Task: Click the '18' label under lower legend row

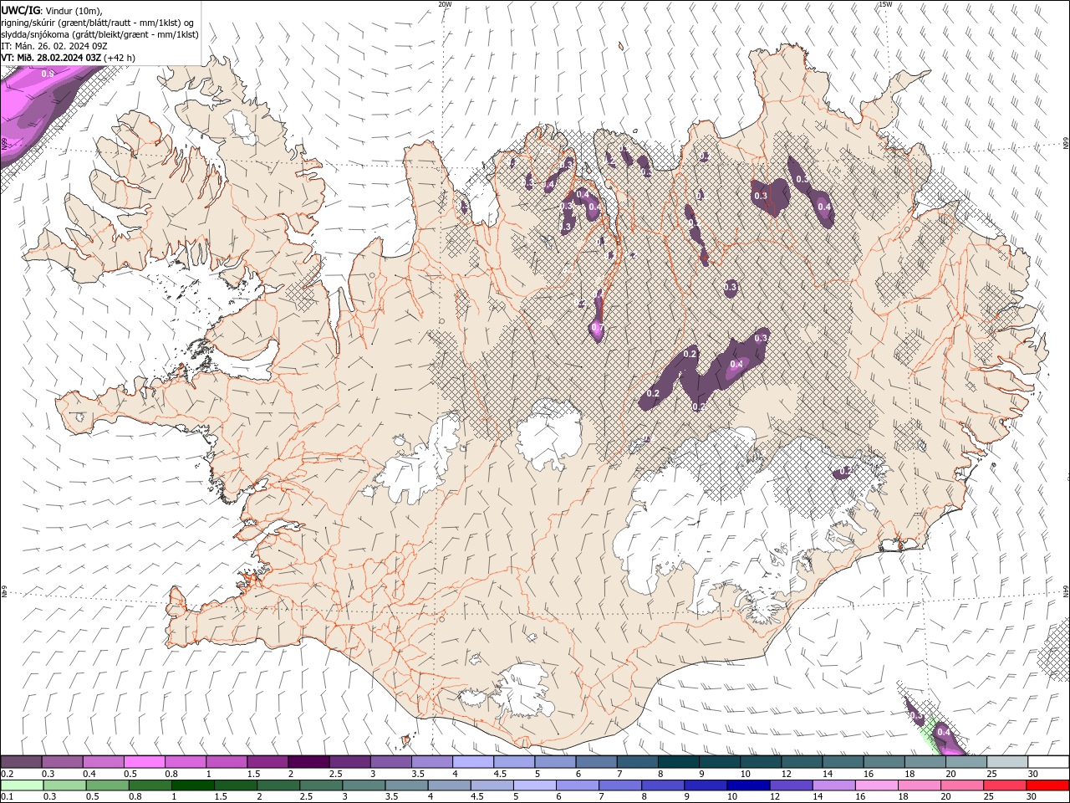Action: 904,796
